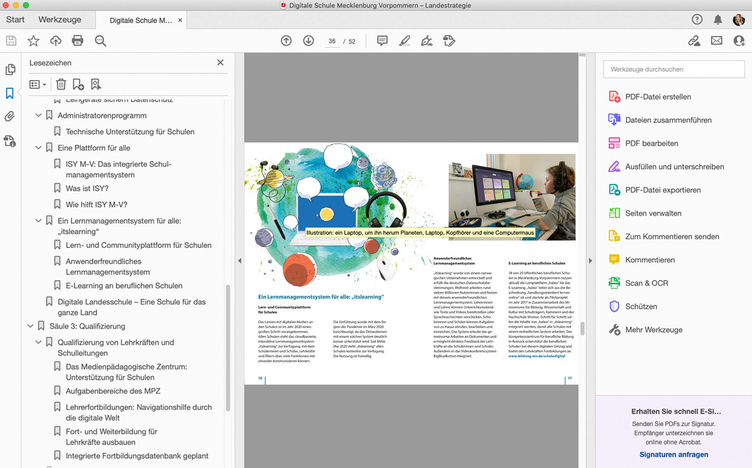Collapse Säule 3: Qualifizierung bookmark
752x468 pixels.
(x=30, y=326)
